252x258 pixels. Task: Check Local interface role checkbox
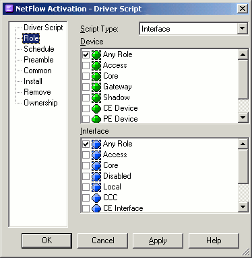tap(86, 187)
